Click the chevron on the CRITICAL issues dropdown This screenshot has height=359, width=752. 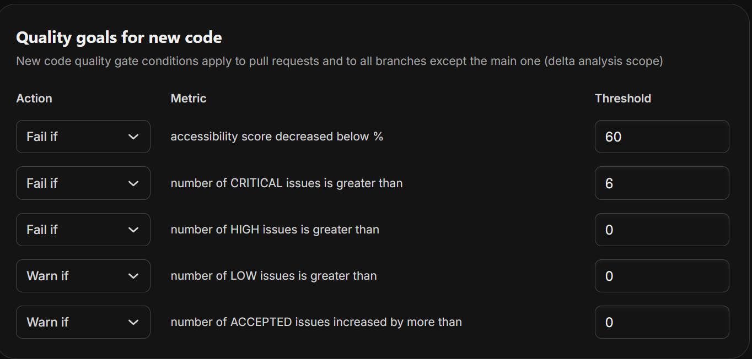point(133,183)
